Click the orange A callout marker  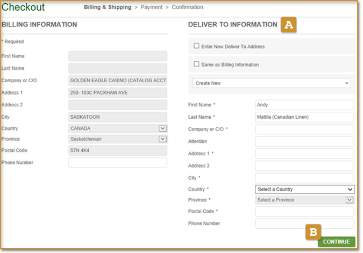click(x=289, y=25)
